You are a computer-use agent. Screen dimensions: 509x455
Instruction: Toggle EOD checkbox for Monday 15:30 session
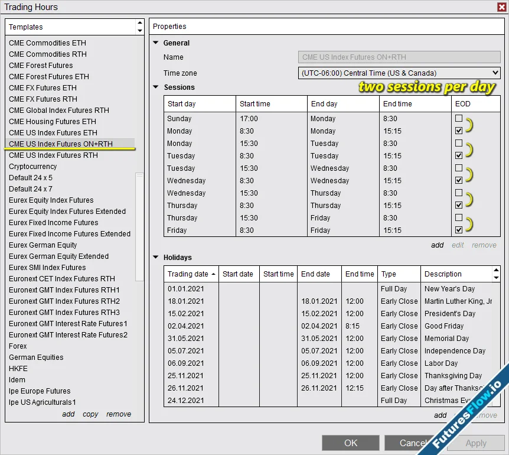point(459,143)
